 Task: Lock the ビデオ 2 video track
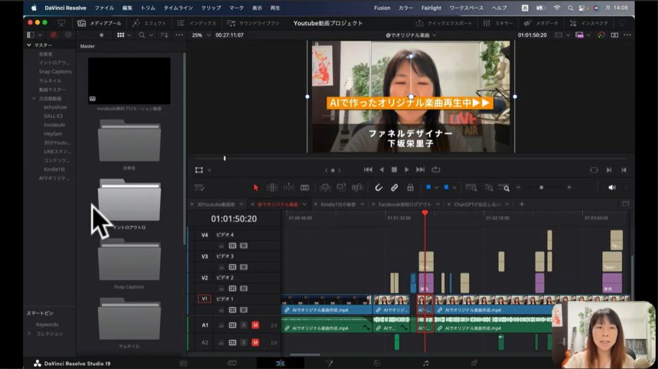[x=222, y=288]
